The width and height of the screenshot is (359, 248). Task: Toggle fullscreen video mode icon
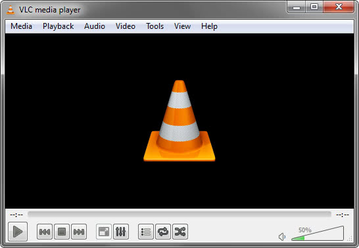click(104, 232)
